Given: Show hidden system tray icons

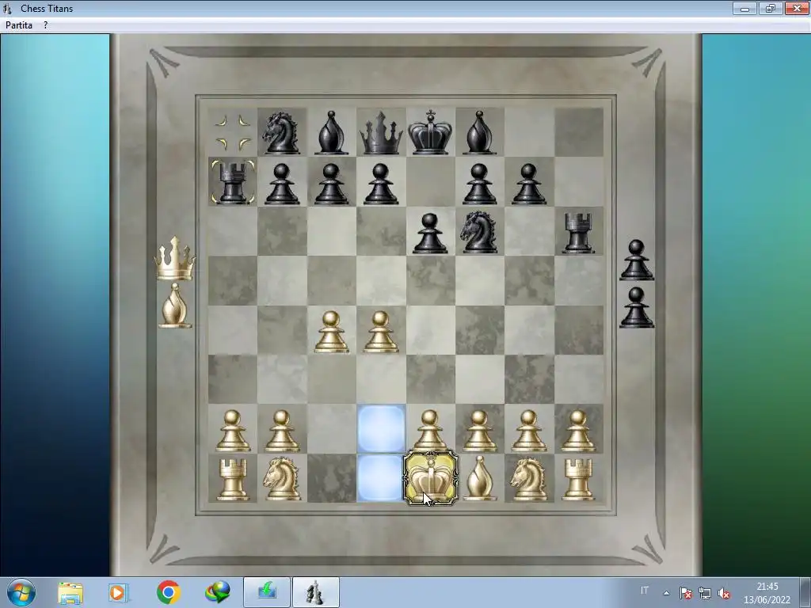Looking at the screenshot, I should (667, 593).
